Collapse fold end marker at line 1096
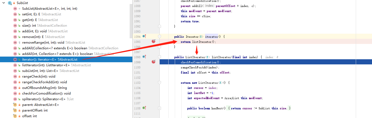The height and width of the screenshot is (118, 372). (159, 47)
